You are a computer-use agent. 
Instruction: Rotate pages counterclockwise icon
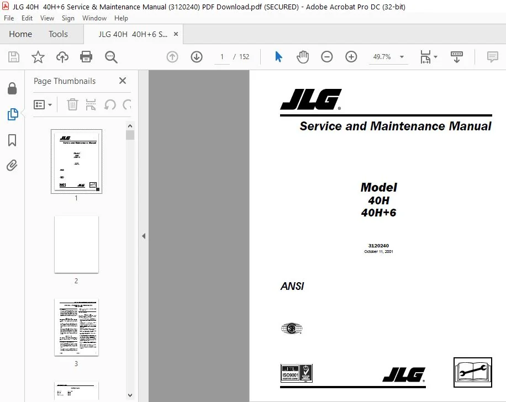(x=110, y=104)
